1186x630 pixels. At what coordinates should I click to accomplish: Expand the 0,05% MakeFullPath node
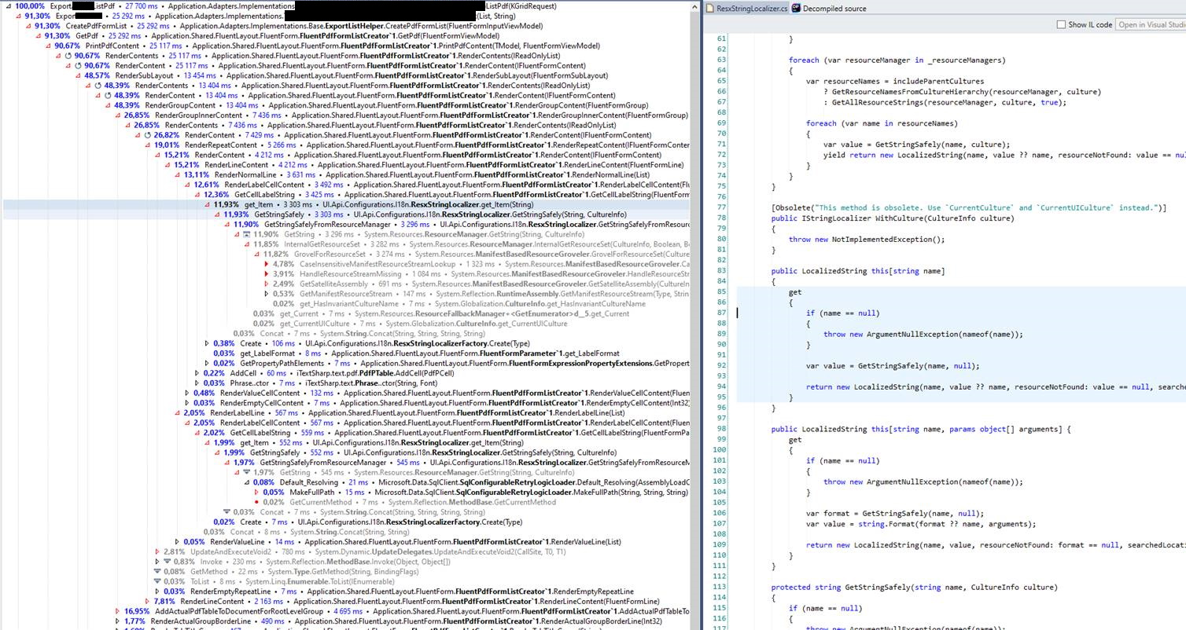pos(256,493)
